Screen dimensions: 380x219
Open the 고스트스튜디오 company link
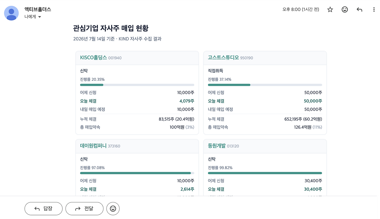pos(223,58)
